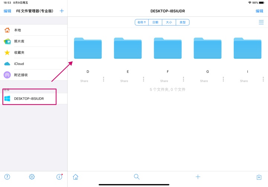Sort by Name (名称) tab
The height and width of the screenshot is (187, 268).
(142, 22)
